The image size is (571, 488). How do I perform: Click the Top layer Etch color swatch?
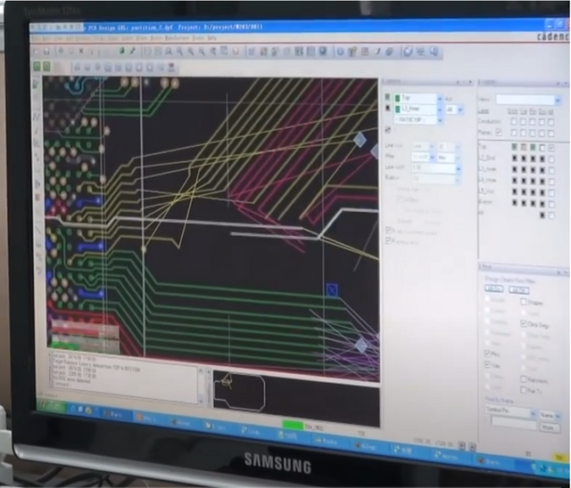point(514,147)
